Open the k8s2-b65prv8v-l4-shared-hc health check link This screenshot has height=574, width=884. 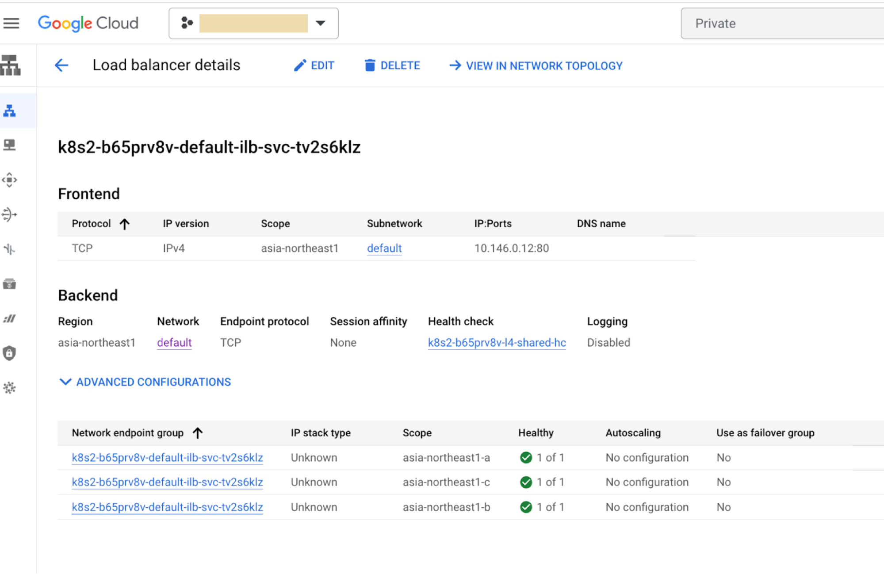coord(497,342)
